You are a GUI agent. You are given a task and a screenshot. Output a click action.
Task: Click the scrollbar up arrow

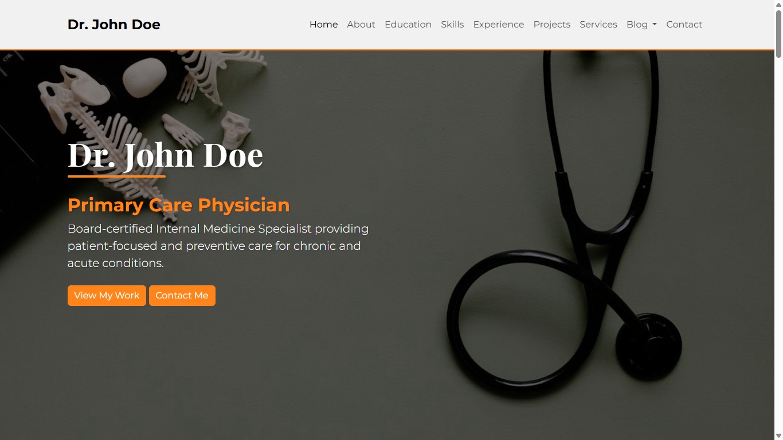tap(778, 5)
